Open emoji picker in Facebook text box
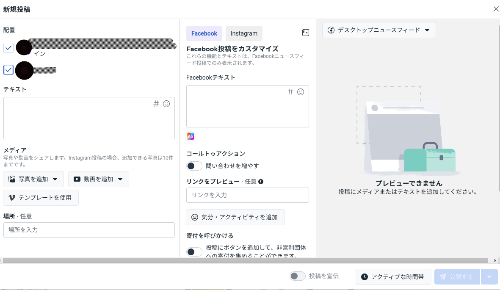The height and width of the screenshot is (290, 500). tap(301, 92)
